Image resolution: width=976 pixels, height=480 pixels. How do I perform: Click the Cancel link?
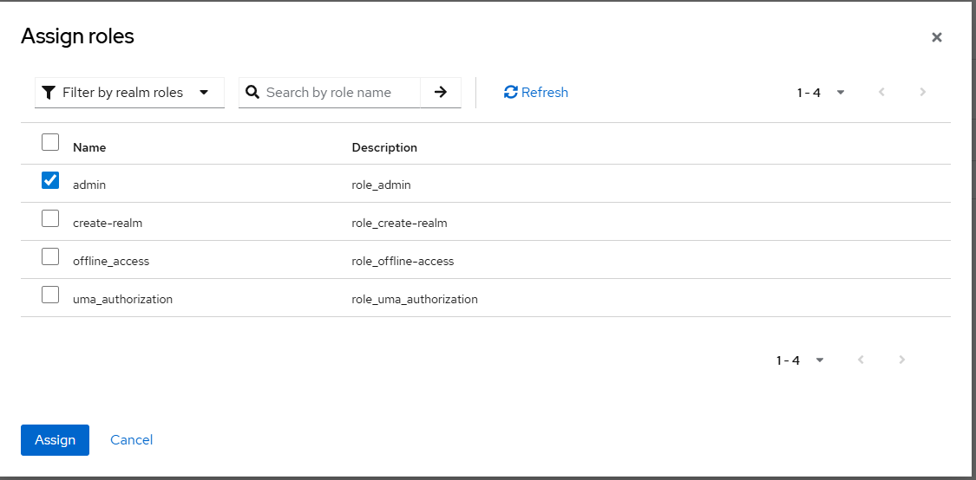(131, 440)
